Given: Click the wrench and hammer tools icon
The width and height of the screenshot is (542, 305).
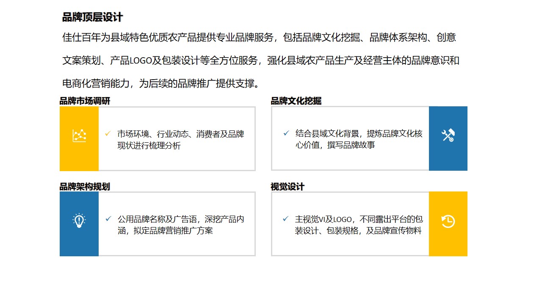Looking at the screenshot, I should 448,135.
